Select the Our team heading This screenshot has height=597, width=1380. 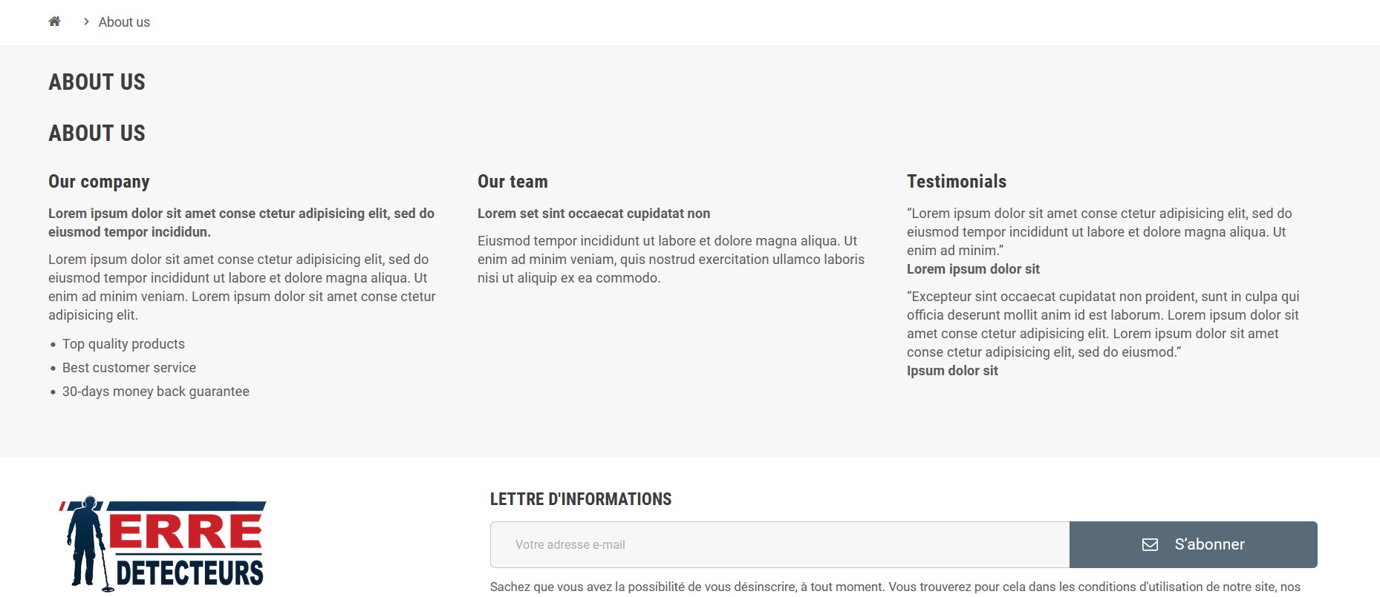pyautogui.click(x=512, y=182)
